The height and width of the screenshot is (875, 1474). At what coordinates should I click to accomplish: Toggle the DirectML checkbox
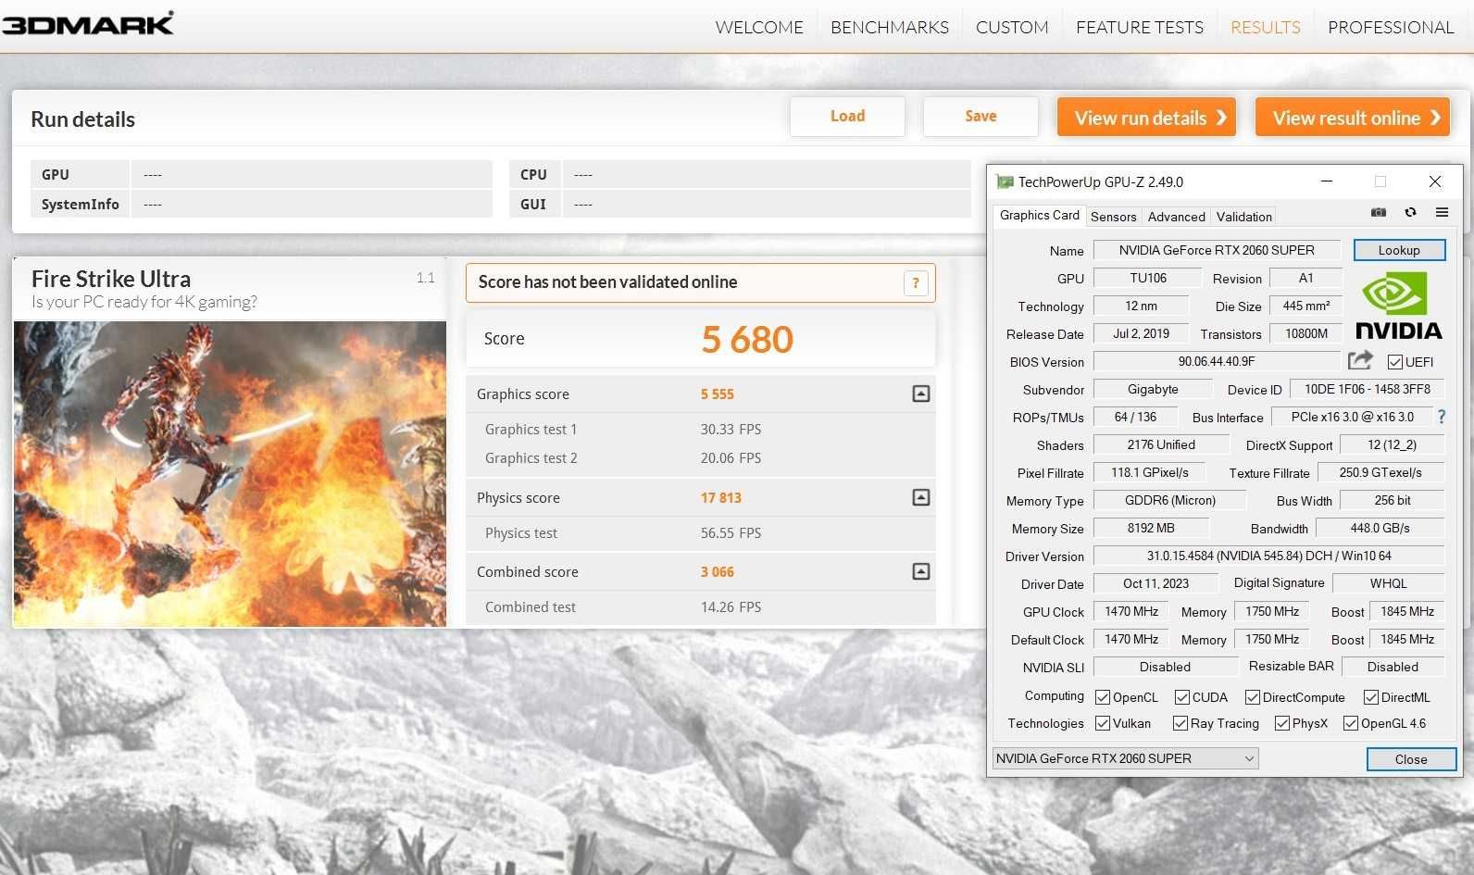tap(1371, 697)
